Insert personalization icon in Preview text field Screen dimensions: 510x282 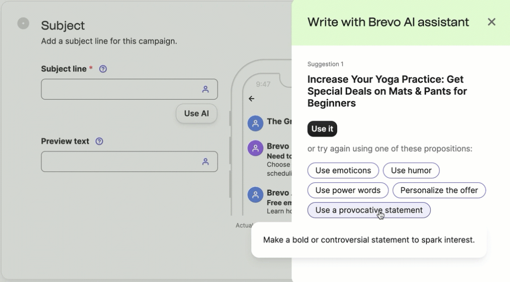(205, 161)
